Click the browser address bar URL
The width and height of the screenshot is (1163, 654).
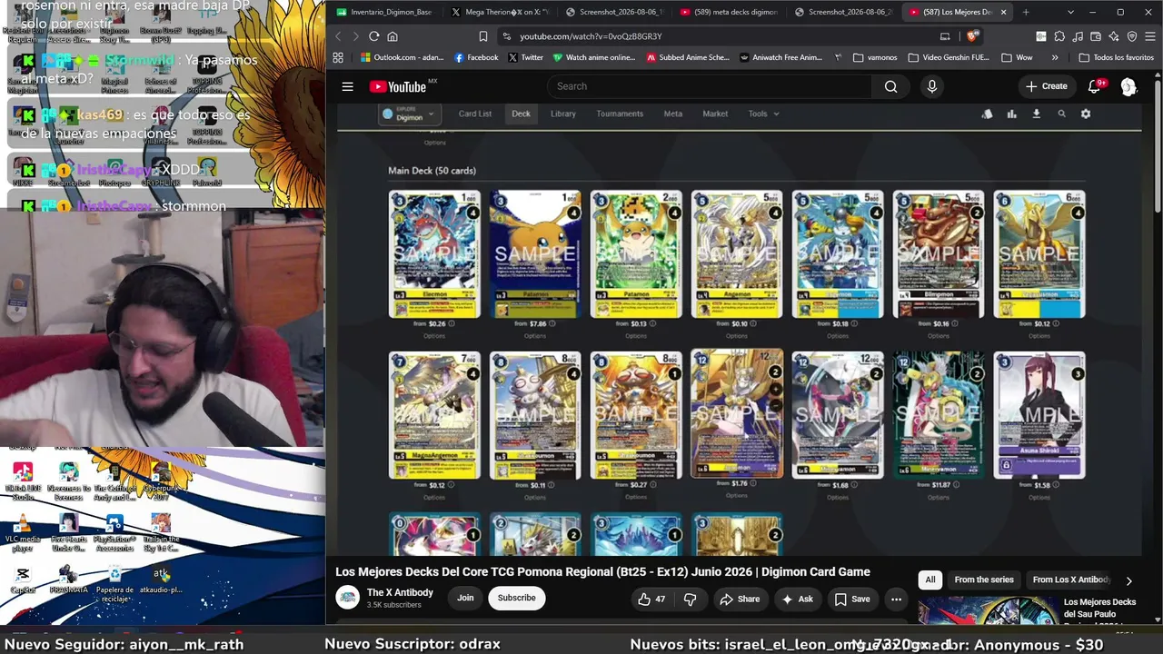pos(591,36)
